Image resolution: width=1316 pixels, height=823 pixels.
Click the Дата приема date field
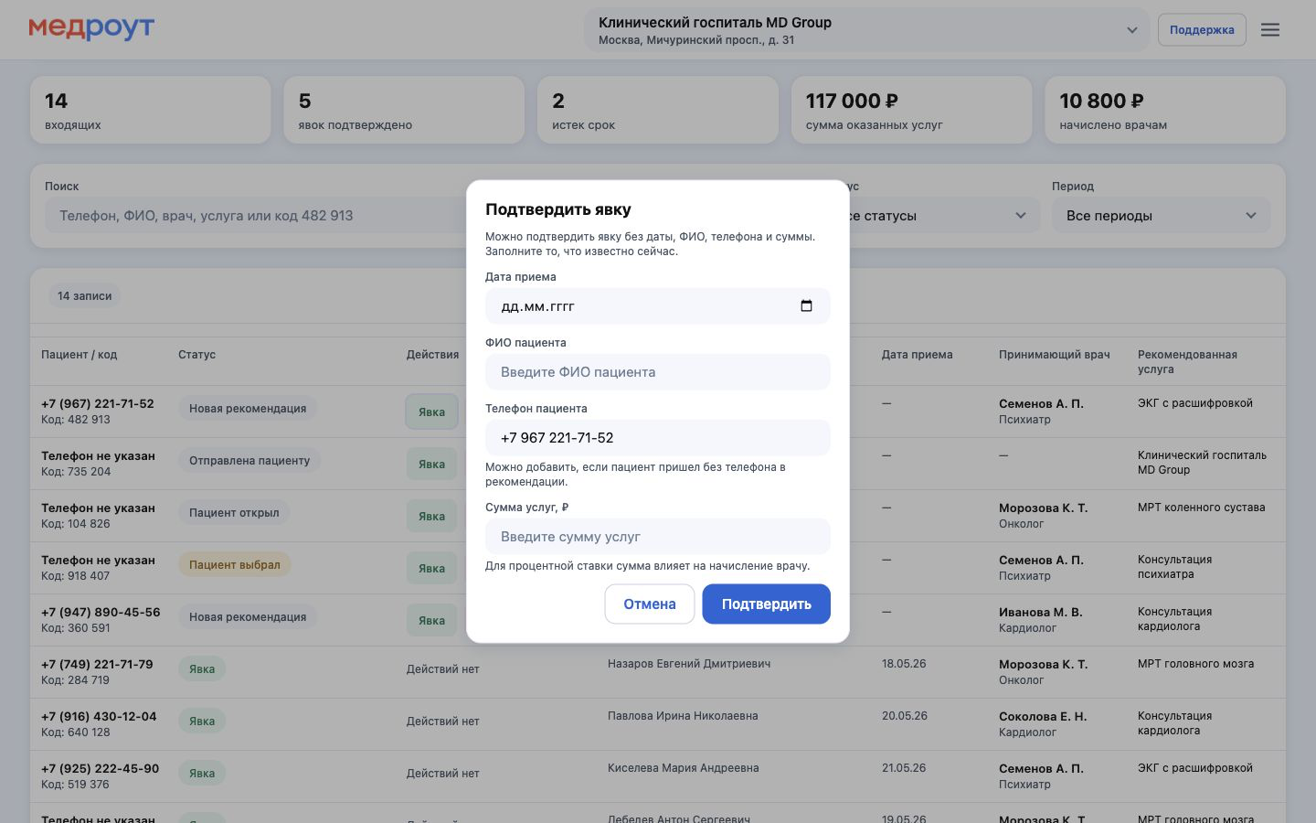(x=658, y=306)
